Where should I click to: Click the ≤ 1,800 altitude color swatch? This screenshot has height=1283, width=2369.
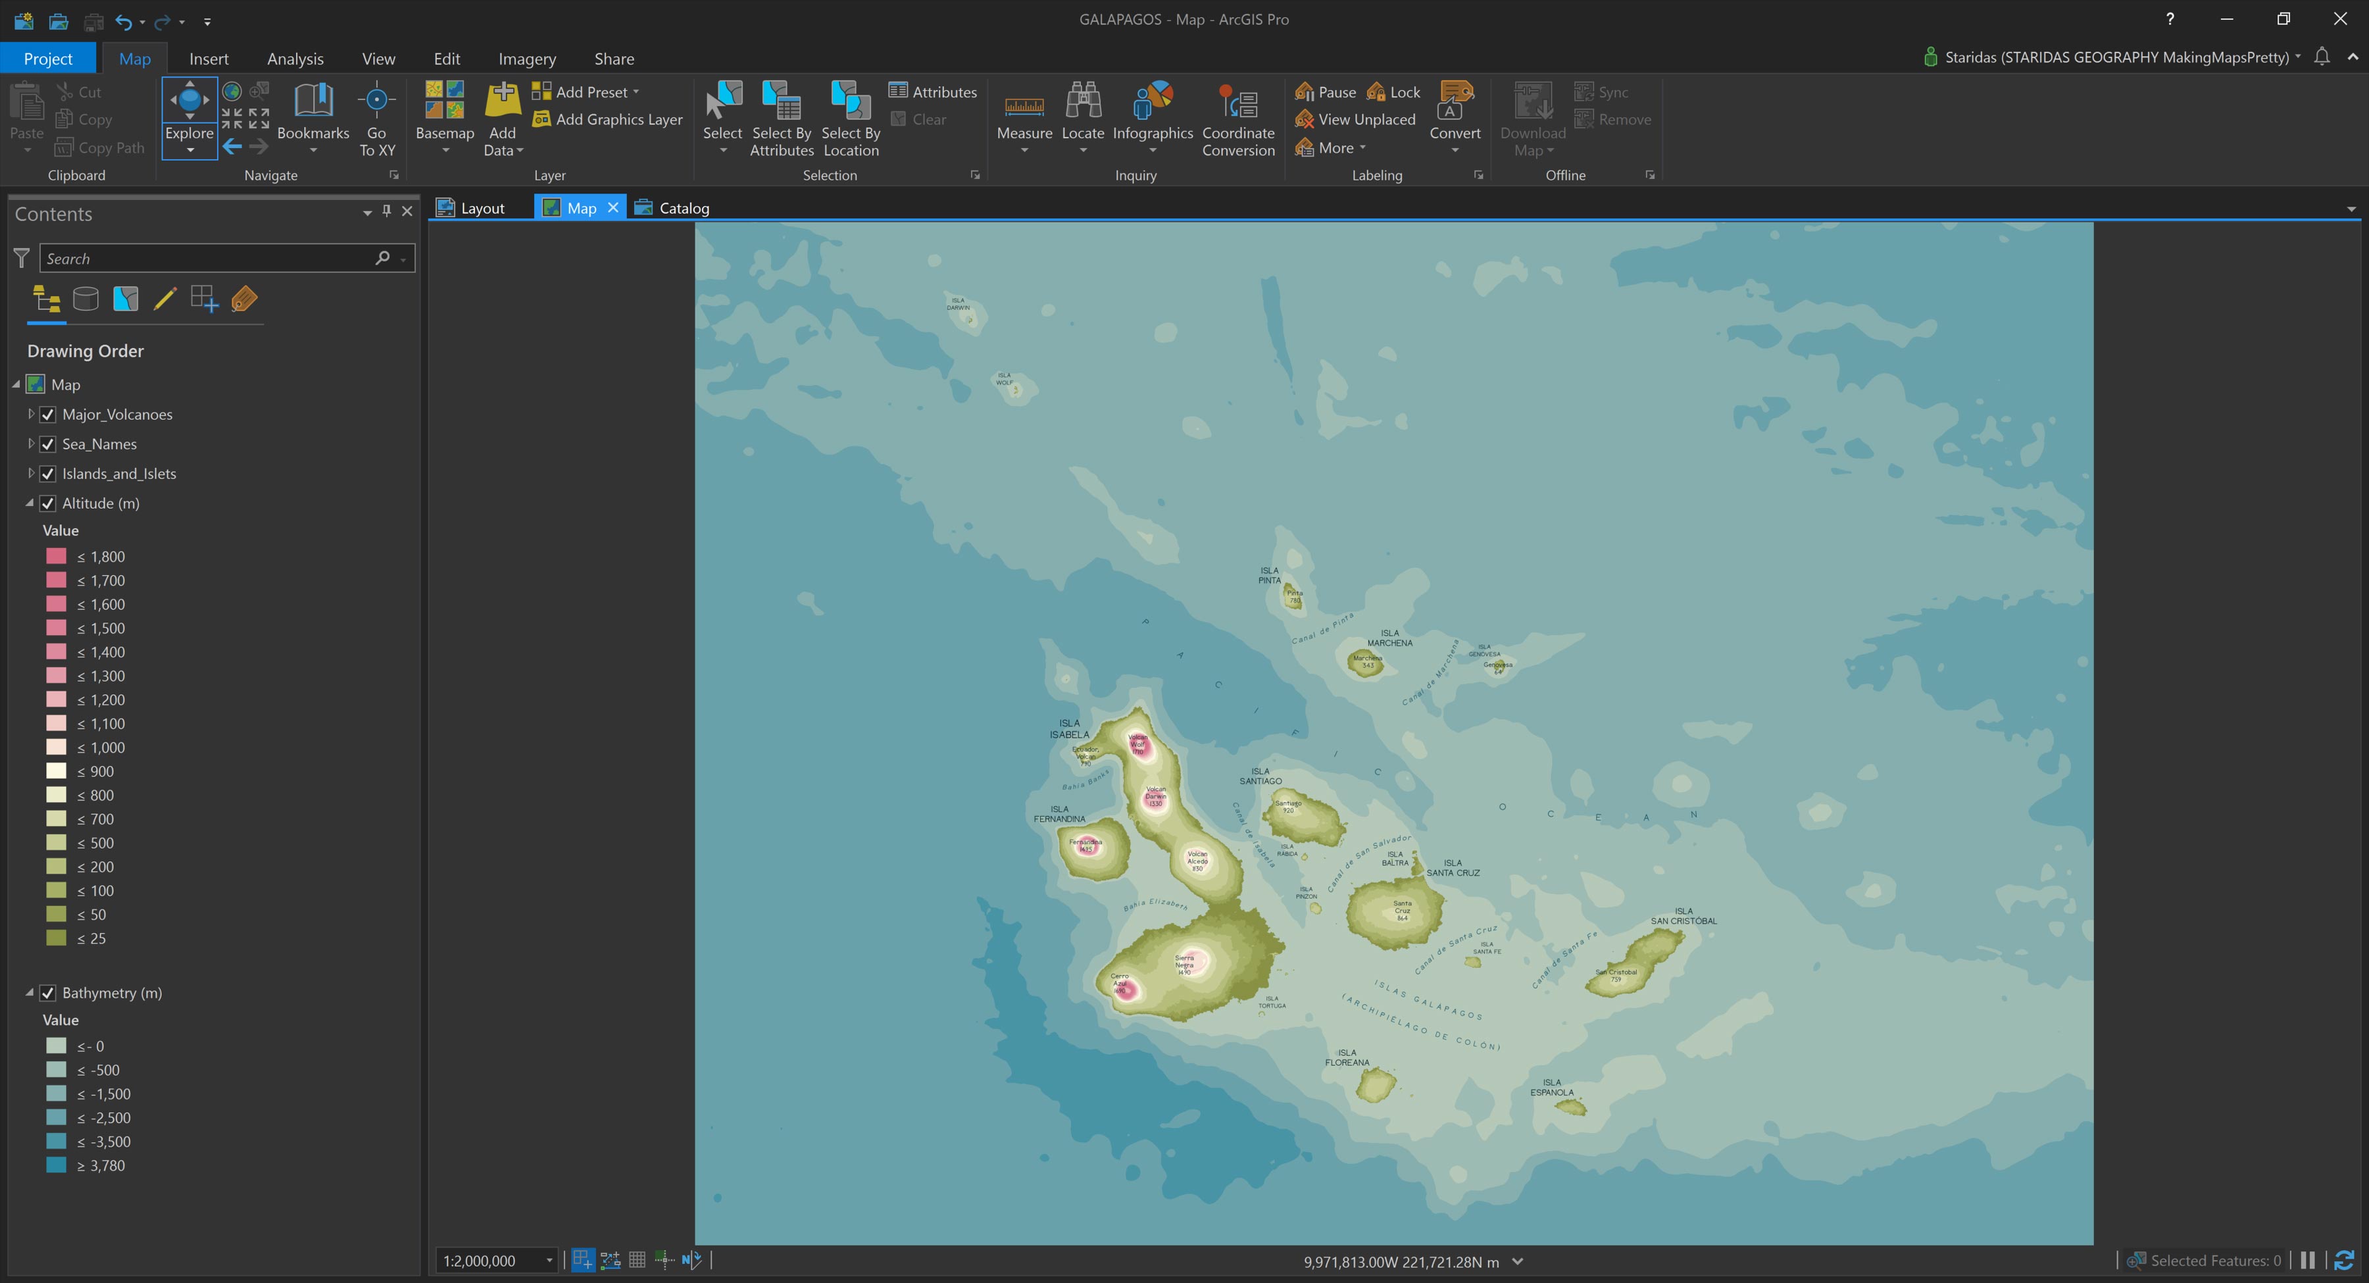point(56,557)
